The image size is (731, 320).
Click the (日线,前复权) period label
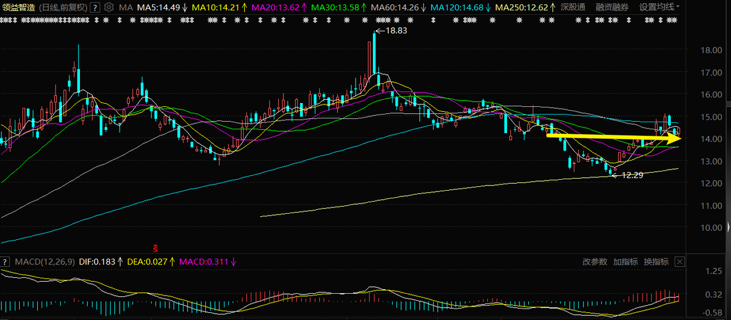coord(62,8)
